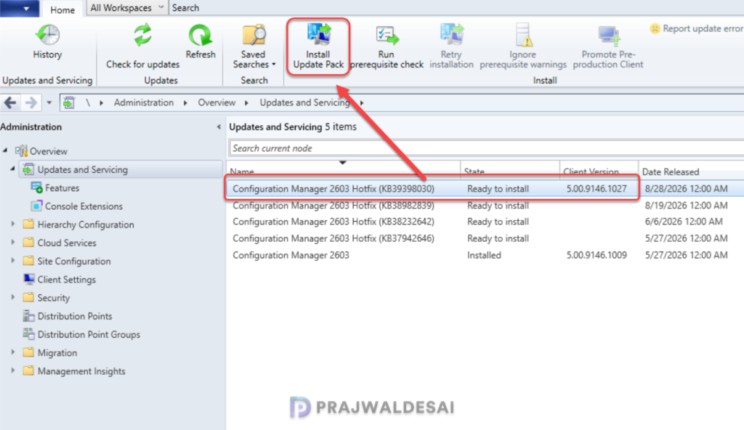Select Management Insights folder icon
The image size is (744, 430).
pos(28,370)
